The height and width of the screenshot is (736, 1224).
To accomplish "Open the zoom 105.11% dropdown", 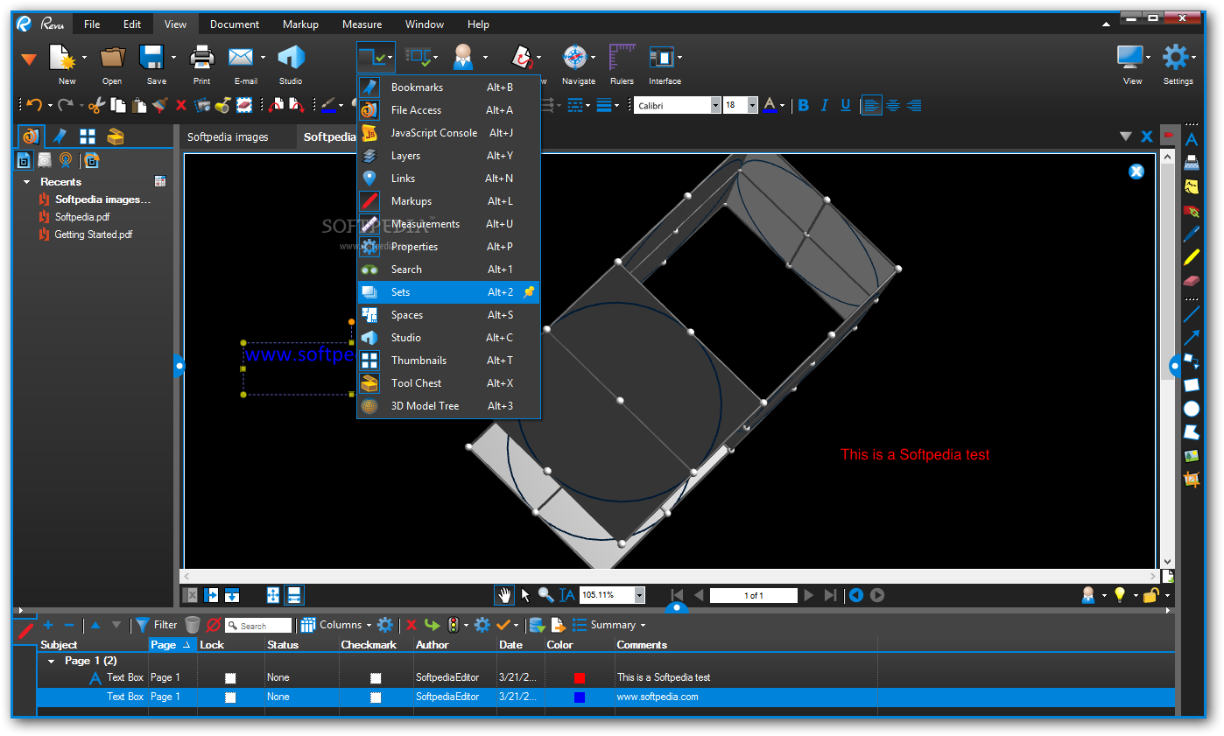I will 639,595.
